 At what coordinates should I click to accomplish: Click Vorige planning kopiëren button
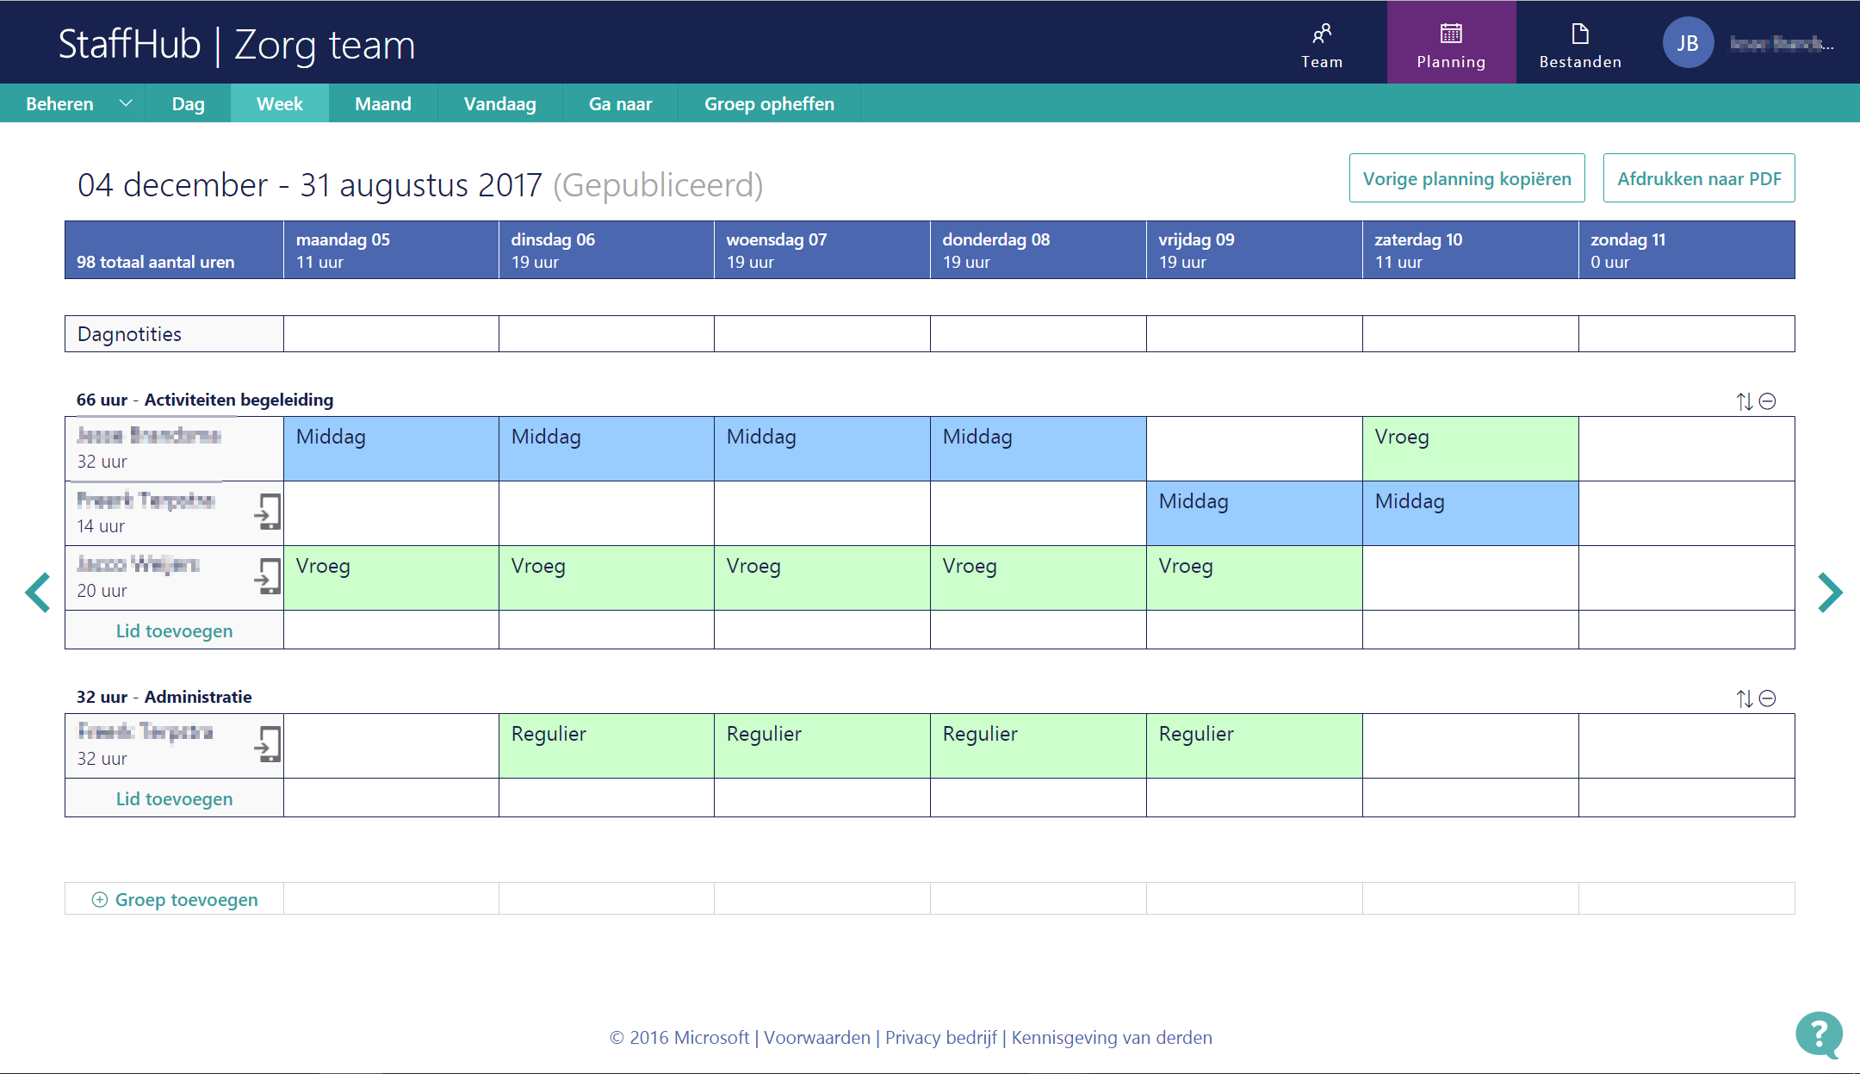point(1466,178)
